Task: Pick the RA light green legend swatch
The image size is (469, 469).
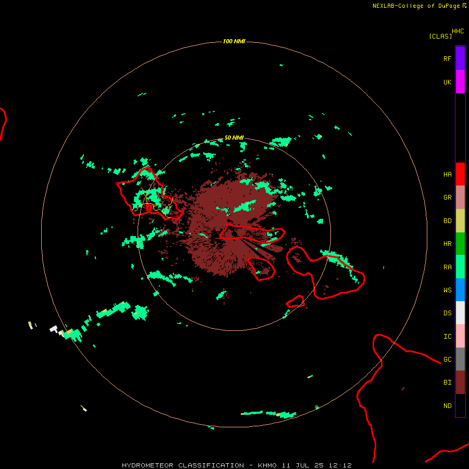Action: point(460,267)
